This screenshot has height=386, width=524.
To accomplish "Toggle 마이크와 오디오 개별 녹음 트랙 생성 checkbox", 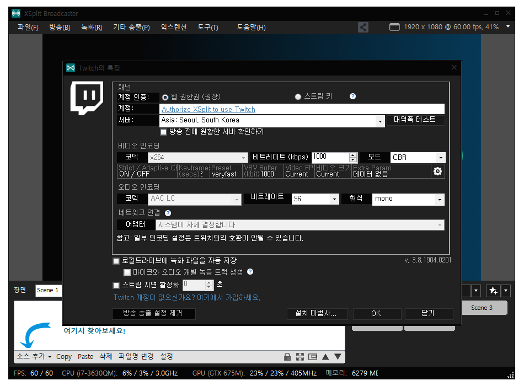I will [127, 272].
